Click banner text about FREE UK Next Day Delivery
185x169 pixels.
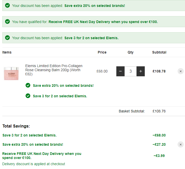click(103, 22)
